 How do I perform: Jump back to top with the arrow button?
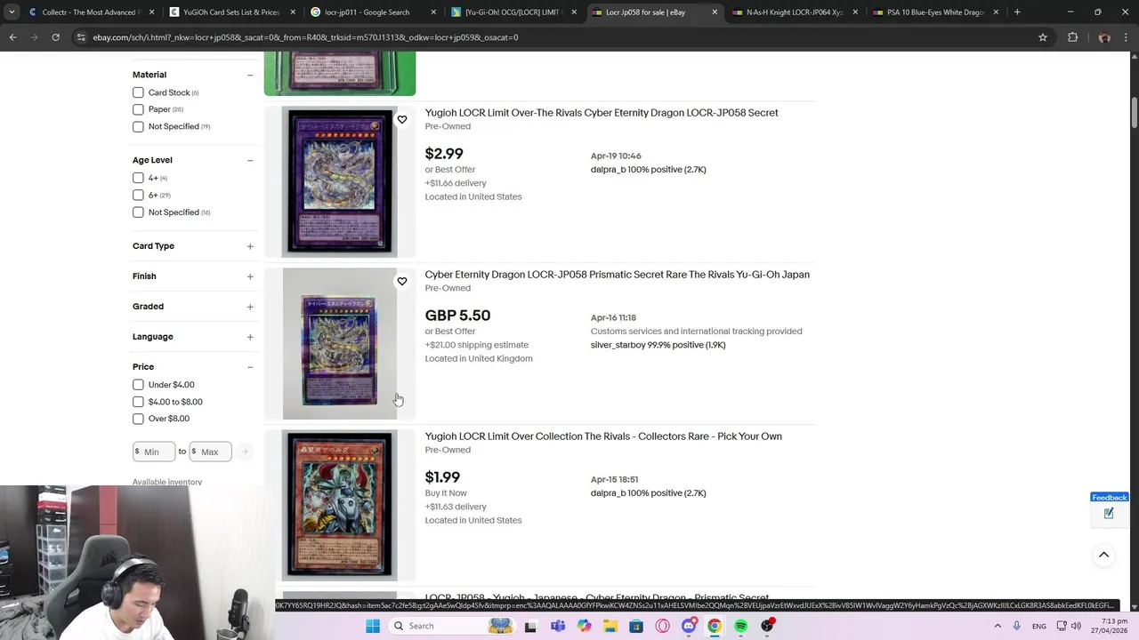coord(1103,555)
